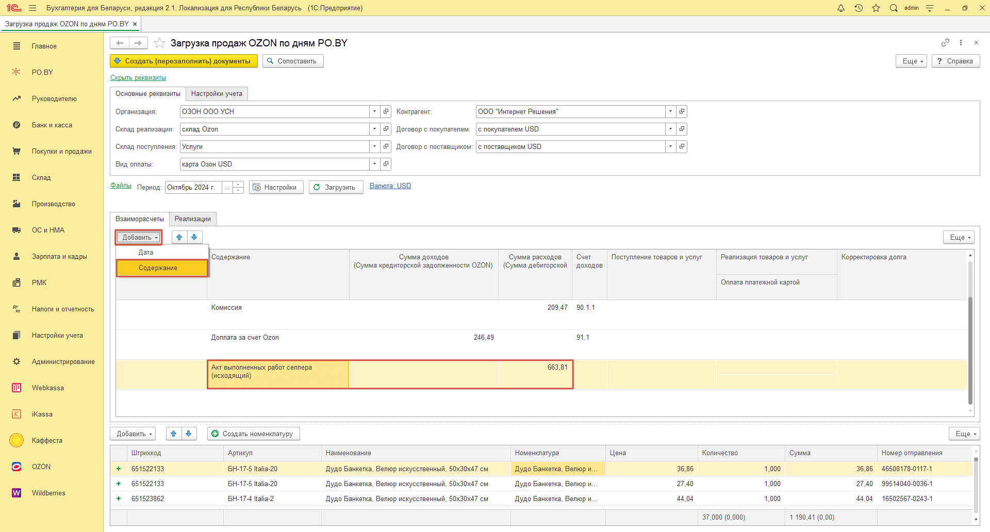This screenshot has width=990, height=532.
Task: Open Контрагент record with open button
Action: coord(682,111)
